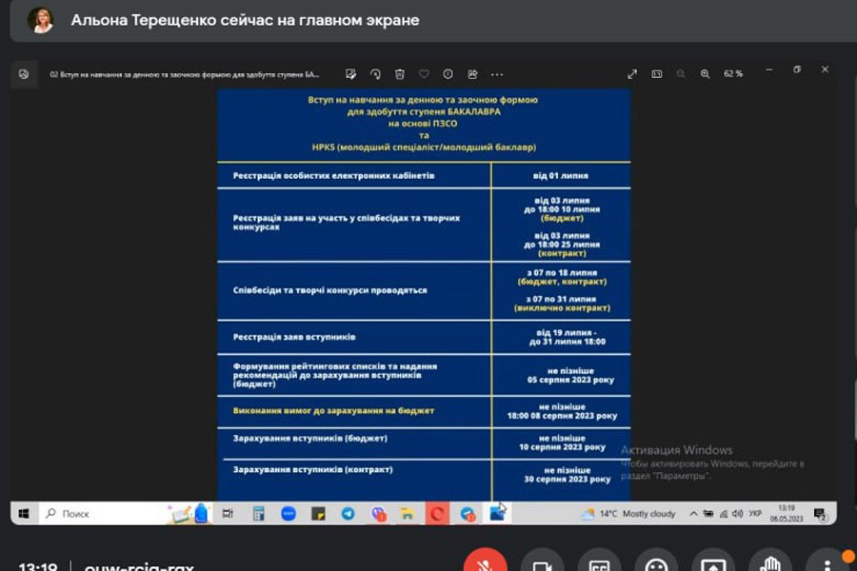The height and width of the screenshot is (571, 857).
Task: Open Viber from the taskbar
Action: tap(378, 514)
